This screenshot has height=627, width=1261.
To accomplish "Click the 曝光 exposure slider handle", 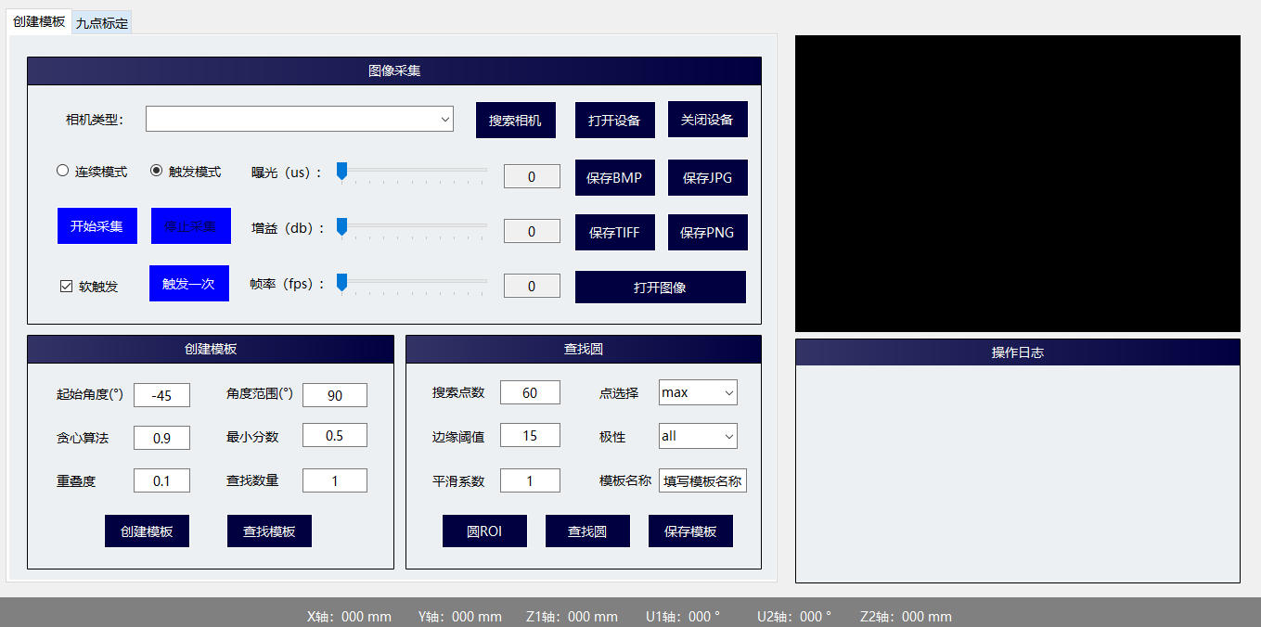I will pos(341,171).
